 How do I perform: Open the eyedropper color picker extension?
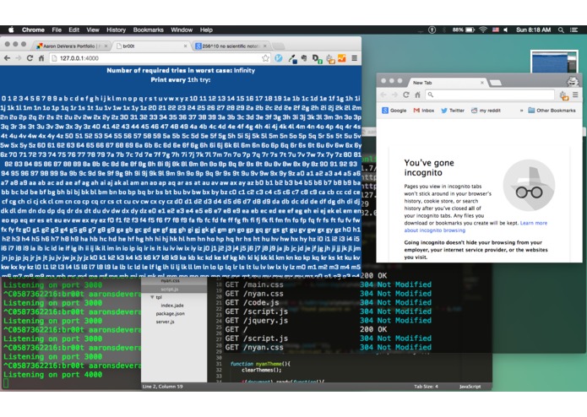click(x=292, y=59)
